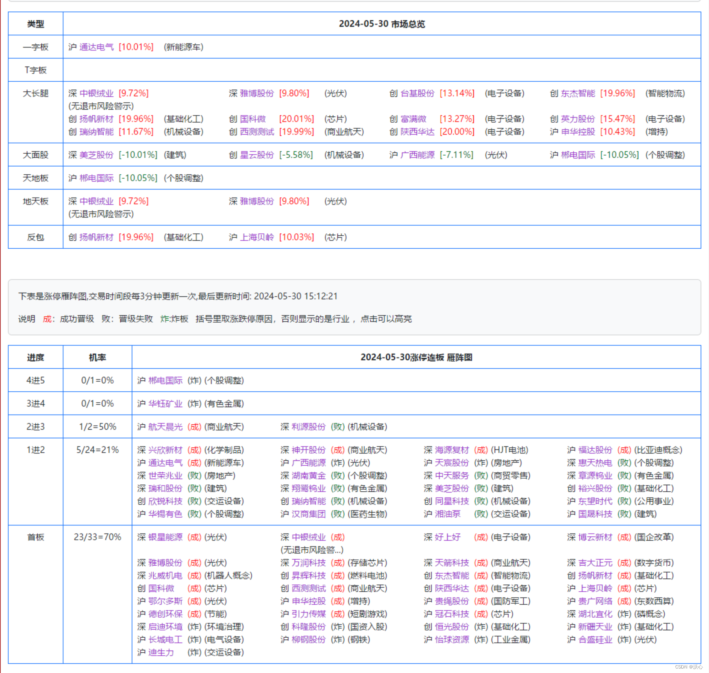Screen dimensions: 709x673
Task: Open the 台基股份 stock link
Action: pyautogui.click(x=418, y=93)
